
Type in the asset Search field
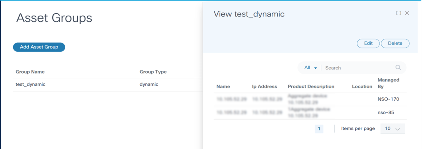tap(358, 68)
